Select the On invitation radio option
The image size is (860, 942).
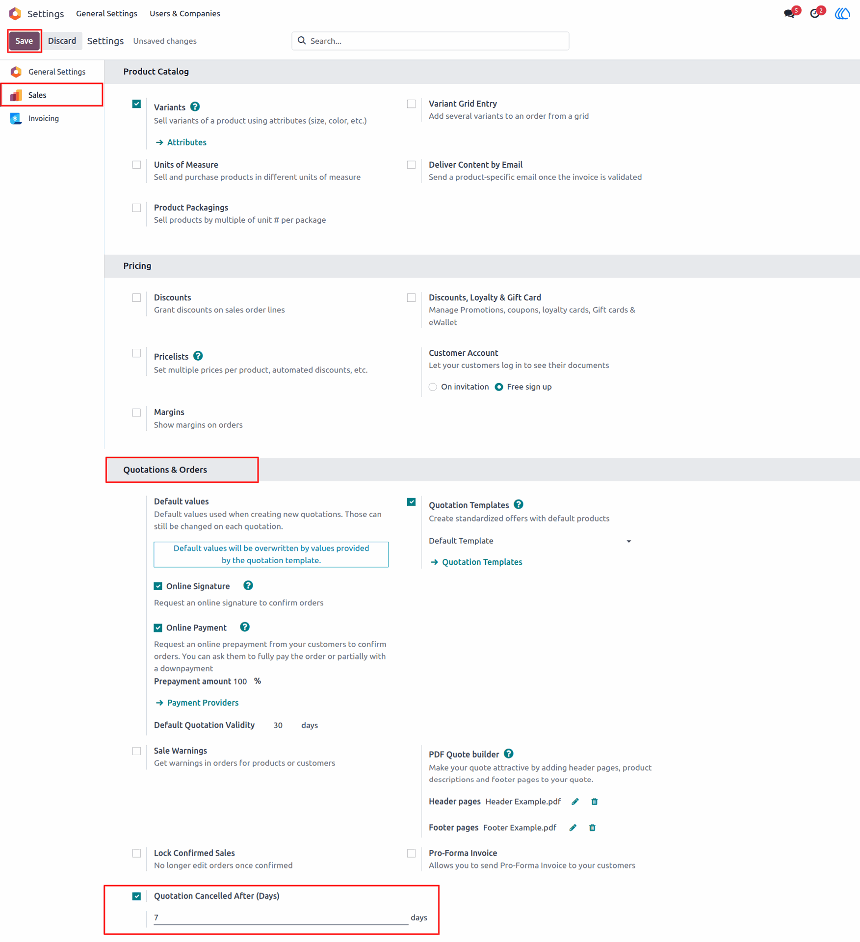[433, 387]
